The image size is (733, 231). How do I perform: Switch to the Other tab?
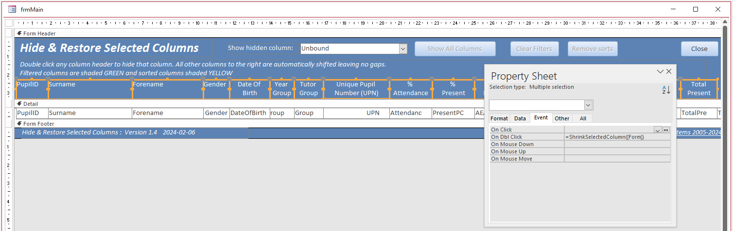(562, 118)
